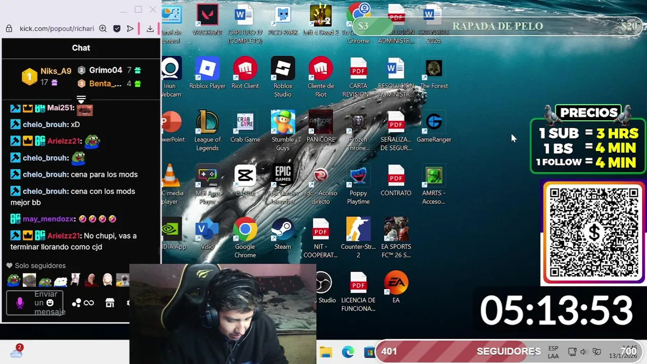Open Left 4 Dead 2 shortcut

click(320, 21)
